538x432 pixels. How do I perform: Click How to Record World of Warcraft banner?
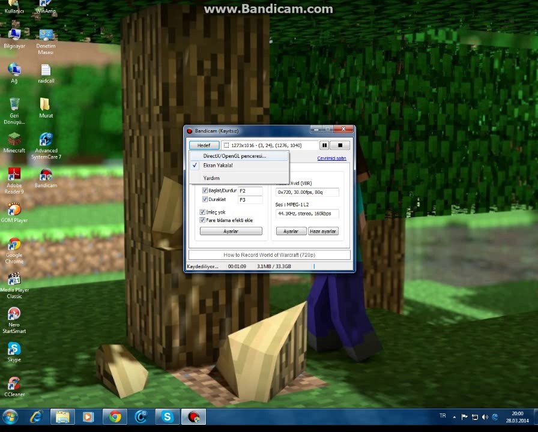[x=270, y=255]
